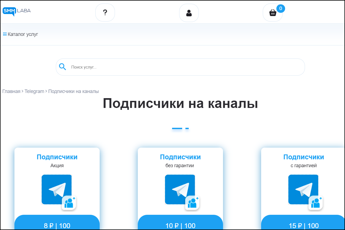Click add-subscribers badge in без гарантии card
The width and height of the screenshot is (345, 230).
point(192,203)
